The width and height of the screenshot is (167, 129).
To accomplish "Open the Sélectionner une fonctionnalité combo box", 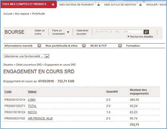I will point(26,56).
